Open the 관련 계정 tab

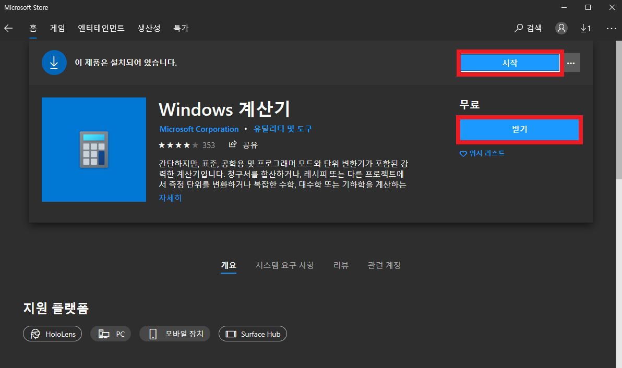pyautogui.click(x=384, y=265)
